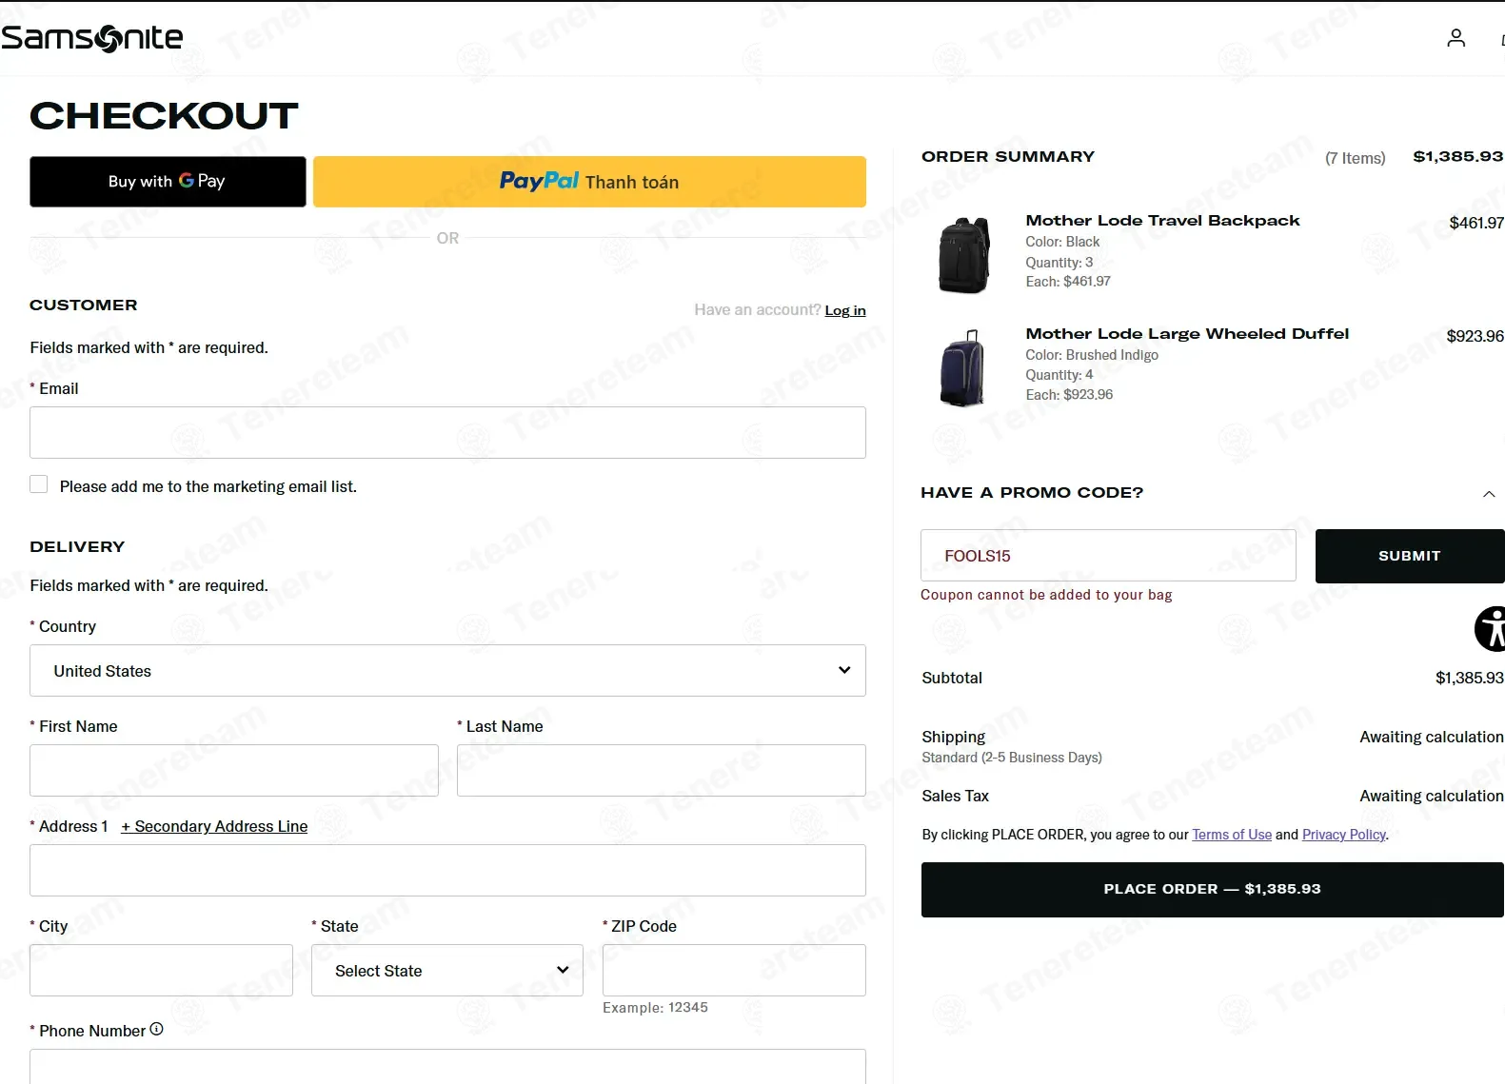Screen dimensions: 1505x1084
Task: Focus the First Name field
Action: coord(234,771)
